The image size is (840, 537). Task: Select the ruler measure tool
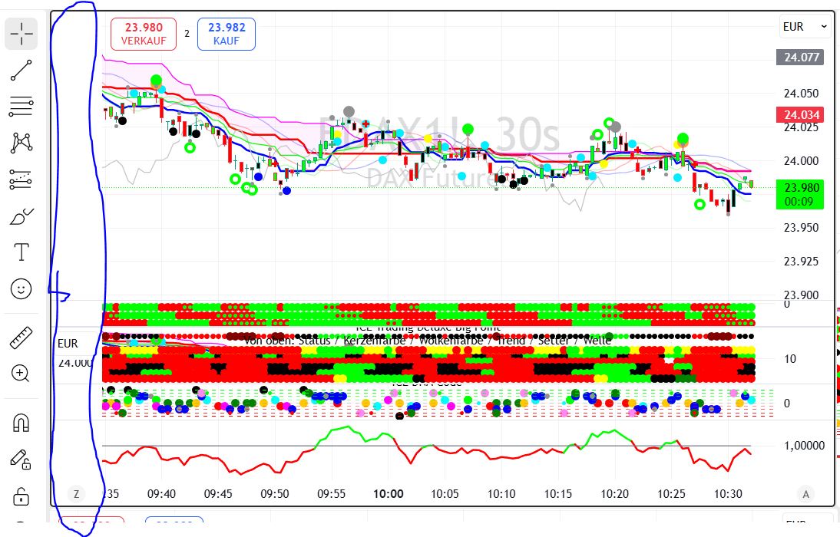point(21,338)
